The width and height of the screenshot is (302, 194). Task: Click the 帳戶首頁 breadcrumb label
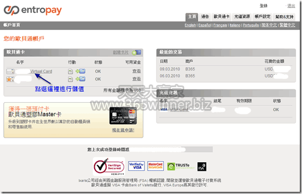[12, 25]
